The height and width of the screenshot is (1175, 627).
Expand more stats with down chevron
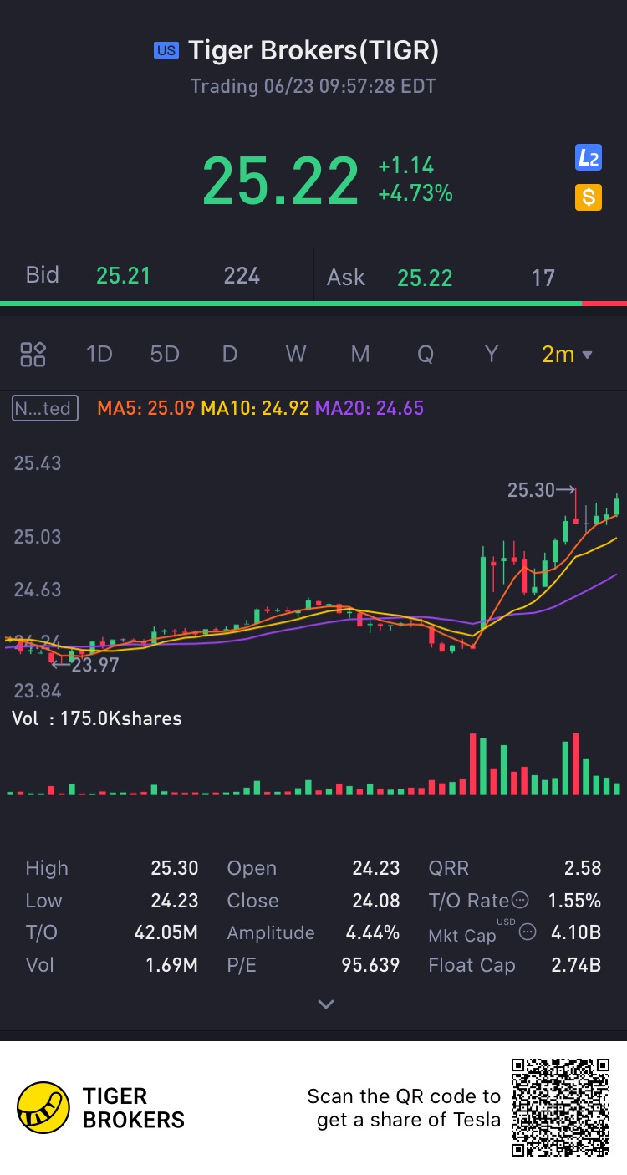point(326,1004)
